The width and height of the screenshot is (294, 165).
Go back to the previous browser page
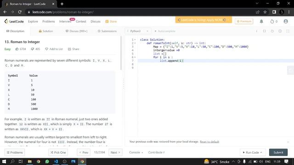[5, 12]
